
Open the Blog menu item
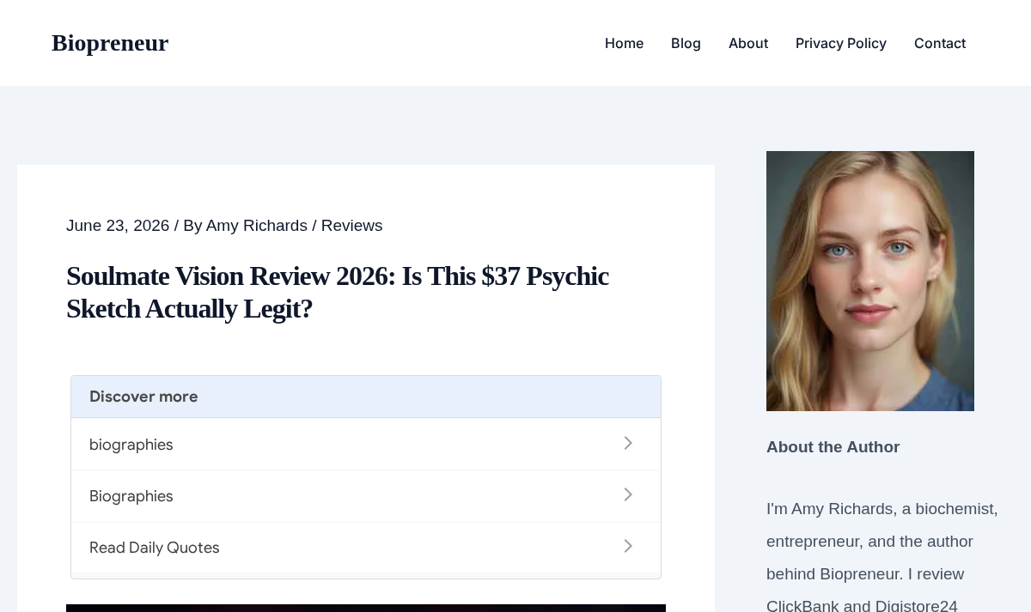pyautogui.click(x=686, y=43)
